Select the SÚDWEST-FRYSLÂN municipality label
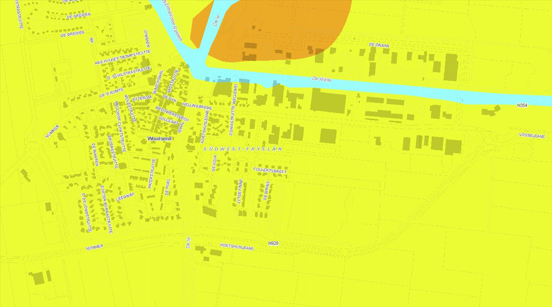This screenshot has width=552, height=307. [243, 149]
